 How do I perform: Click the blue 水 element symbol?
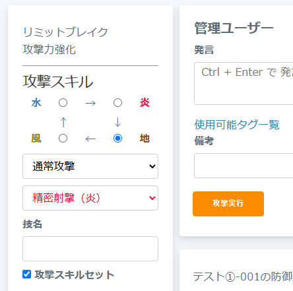coord(36,103)
